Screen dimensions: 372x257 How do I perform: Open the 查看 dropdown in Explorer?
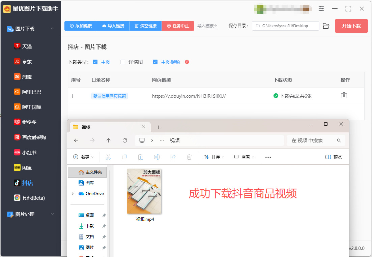(x=244, y=157)
